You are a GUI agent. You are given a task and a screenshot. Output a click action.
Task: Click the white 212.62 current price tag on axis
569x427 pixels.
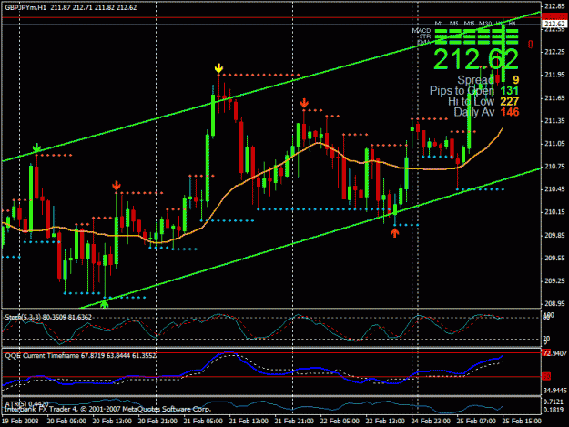(x=554, y=24)
